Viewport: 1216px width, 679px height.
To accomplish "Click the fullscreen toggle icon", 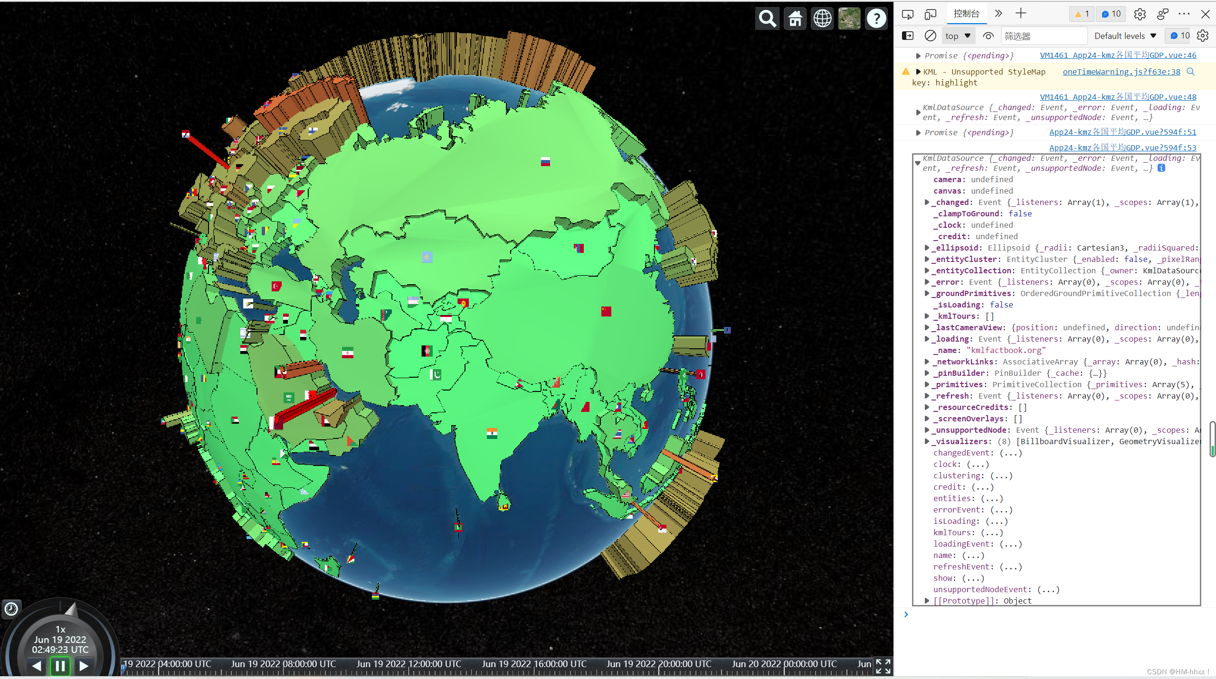I will [883, 666].
